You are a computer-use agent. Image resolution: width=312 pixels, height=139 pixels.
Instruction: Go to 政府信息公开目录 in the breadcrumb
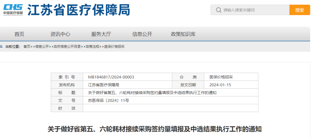[x=67, y=47]
